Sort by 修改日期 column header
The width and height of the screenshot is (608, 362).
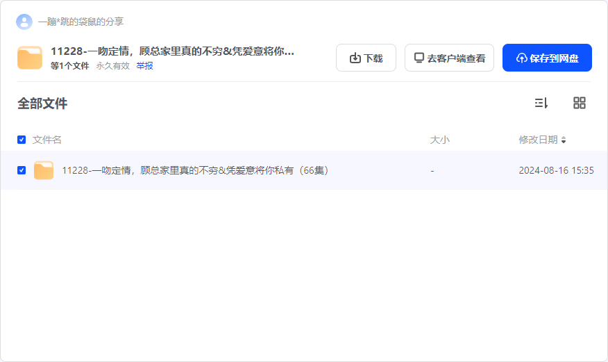pos(542,140)
